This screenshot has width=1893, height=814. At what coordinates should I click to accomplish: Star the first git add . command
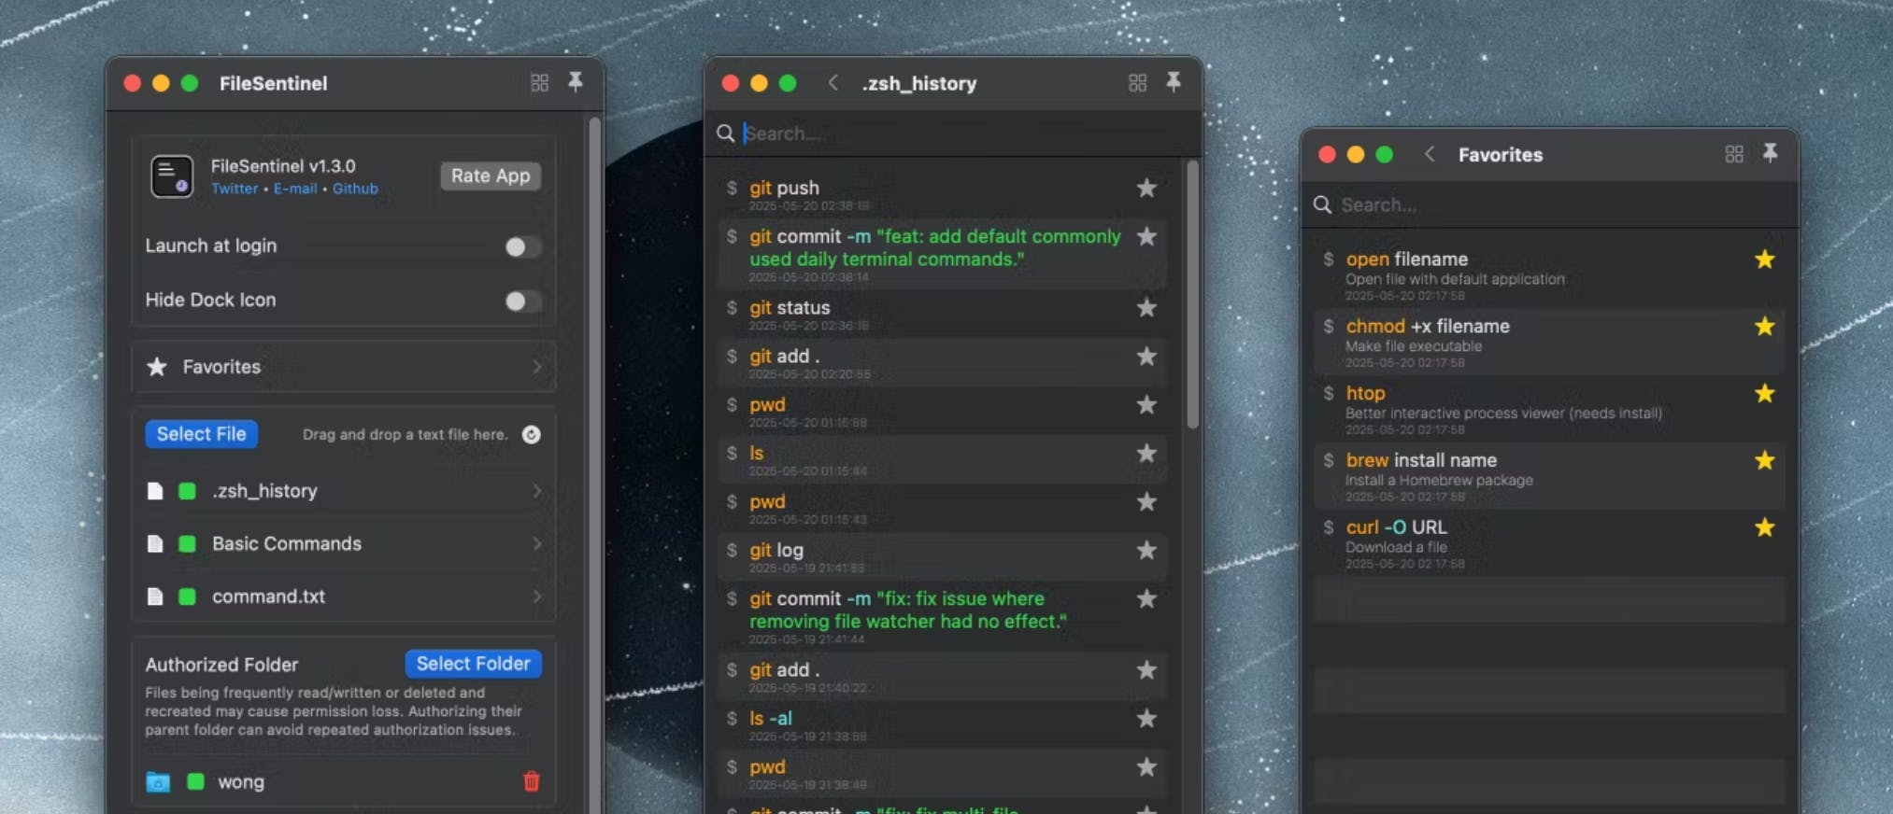1146,357
